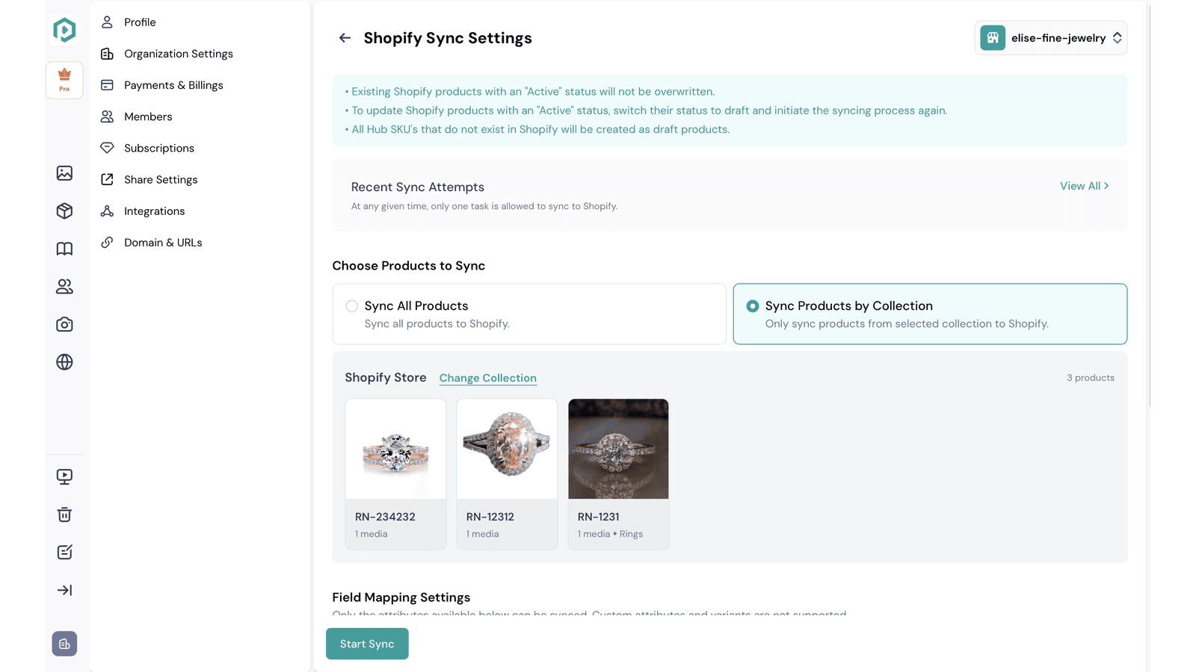Select the Products box icon in sidebar

point(64,211)
